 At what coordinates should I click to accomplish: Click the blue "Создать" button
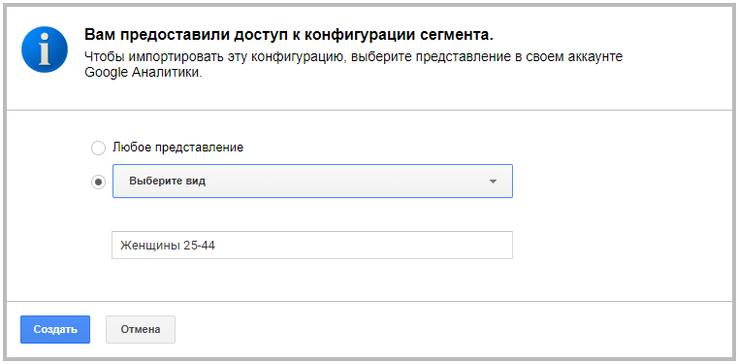click(x=55, y=329)
